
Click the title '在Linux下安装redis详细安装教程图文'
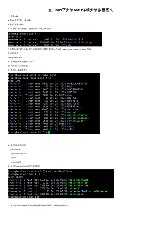pos(81,10)
